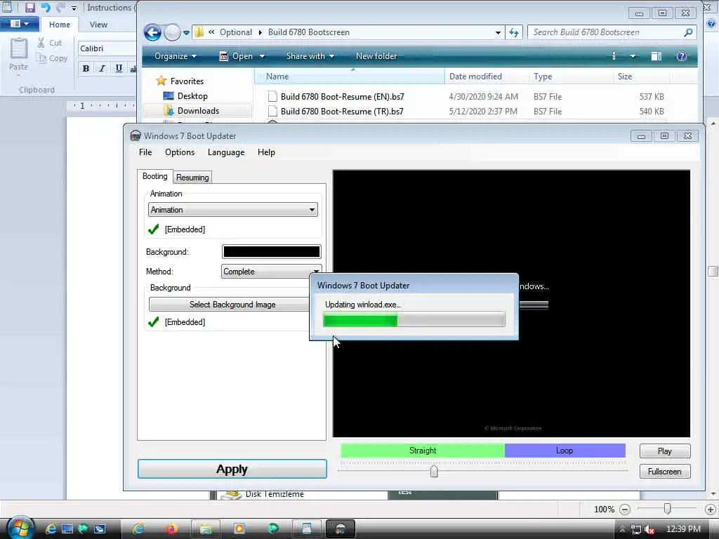Image resolution: width=719 pixels, height=539 pixels.
Task: Click the Fullscreen button
Action: click(x=665, y=472)
